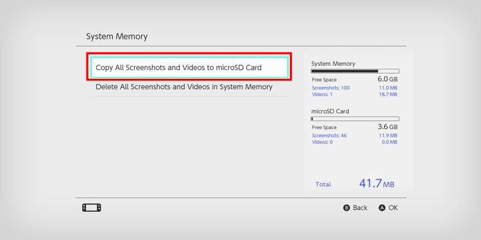Click the 3.6 GB free space value
481x240 pixels.
[387, 127]
